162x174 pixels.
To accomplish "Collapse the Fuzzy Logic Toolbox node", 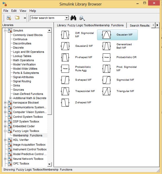I will (5, 131).
